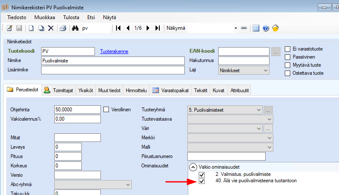
Task: Expand the Tuoteryhmä dropdown
Action: click(x=259, y=110)
